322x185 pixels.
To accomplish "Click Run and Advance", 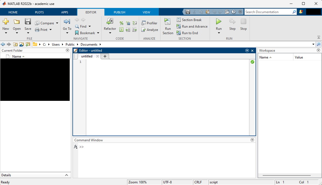I will pyautogui.click(x=192, y=26).
